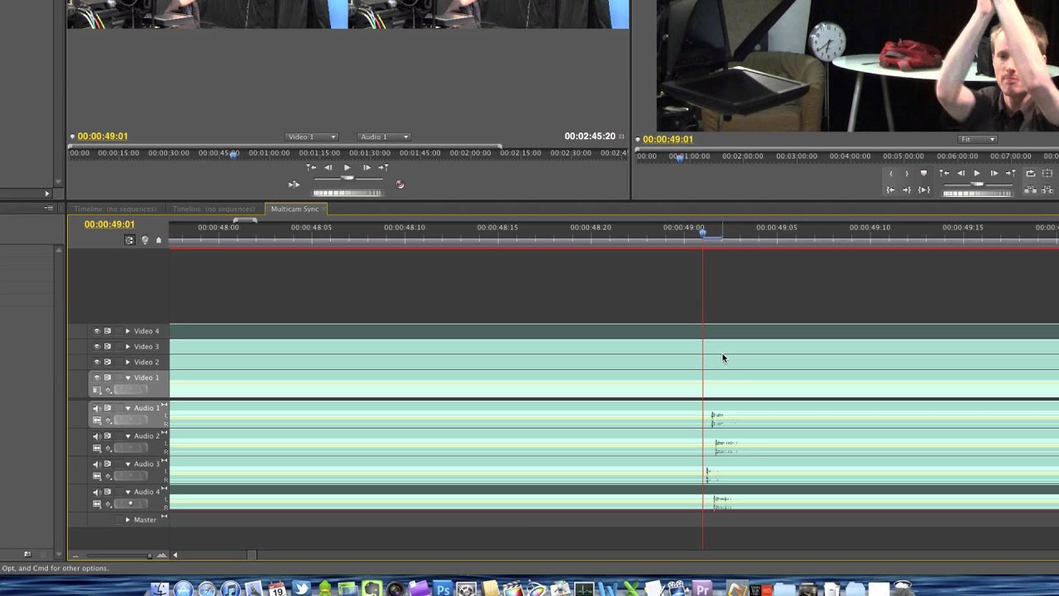Click the play in-to-out icon in source monitor
The image size is (1059, 596).
(x=294, y=185)
